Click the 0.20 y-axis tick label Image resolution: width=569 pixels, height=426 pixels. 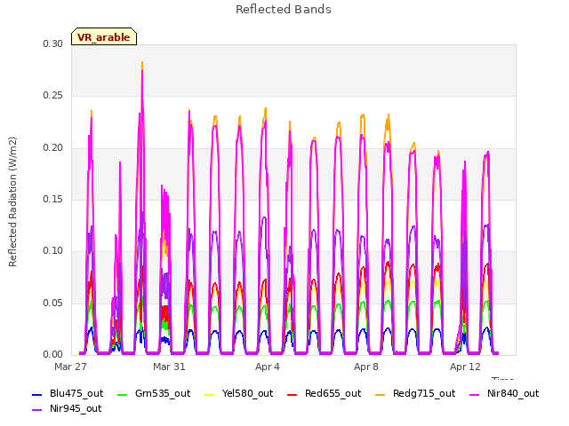coord(53,148)
